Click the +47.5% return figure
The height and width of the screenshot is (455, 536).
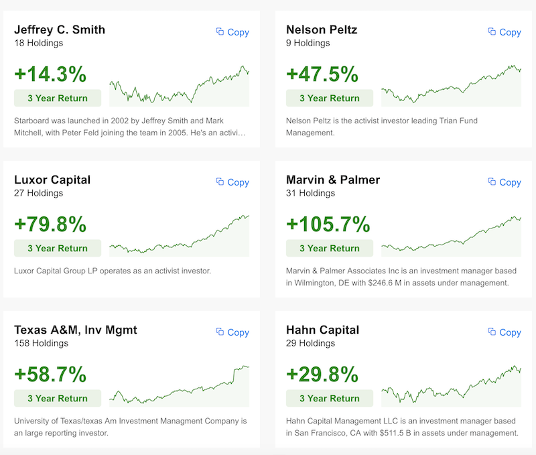322,73
